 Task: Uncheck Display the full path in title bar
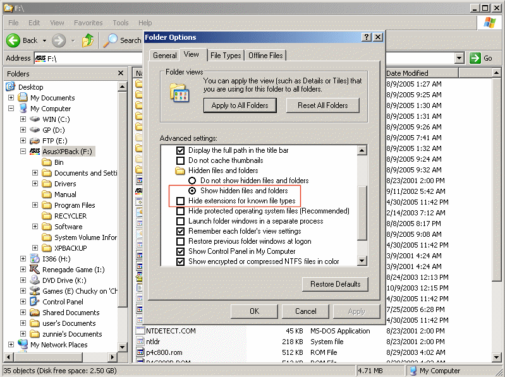pos(181,150)
